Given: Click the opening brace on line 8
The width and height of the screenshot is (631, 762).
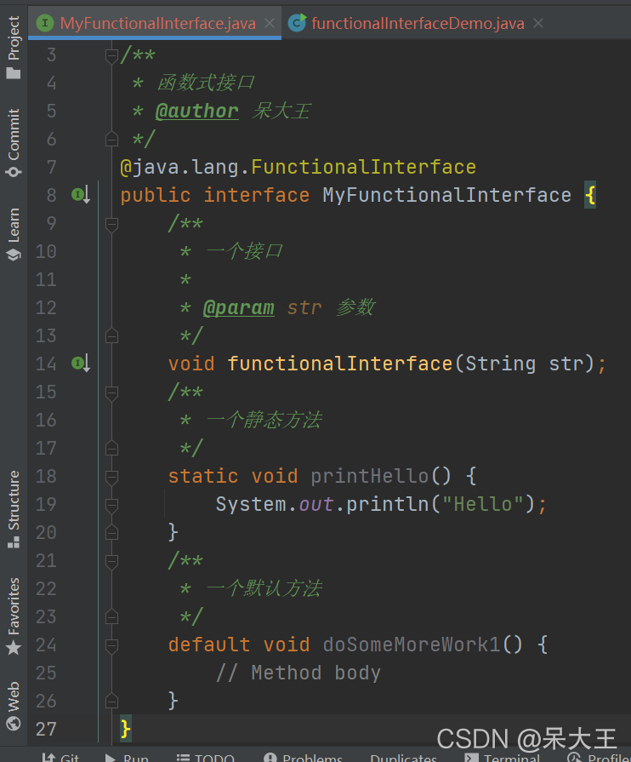Looking at the screenshot, I should (589, 195).
